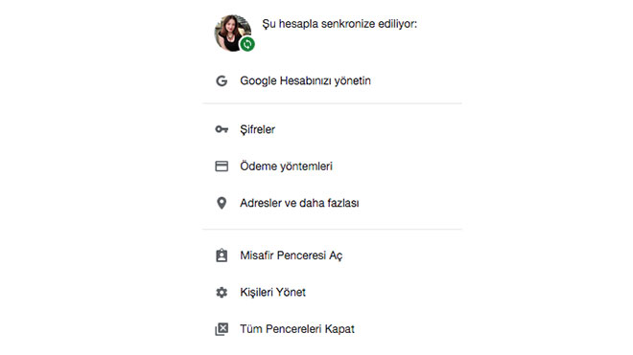Click the 'Kapat' word in last menu row
The height and width of the screenshot is (355, 633).
coord(340,329)
